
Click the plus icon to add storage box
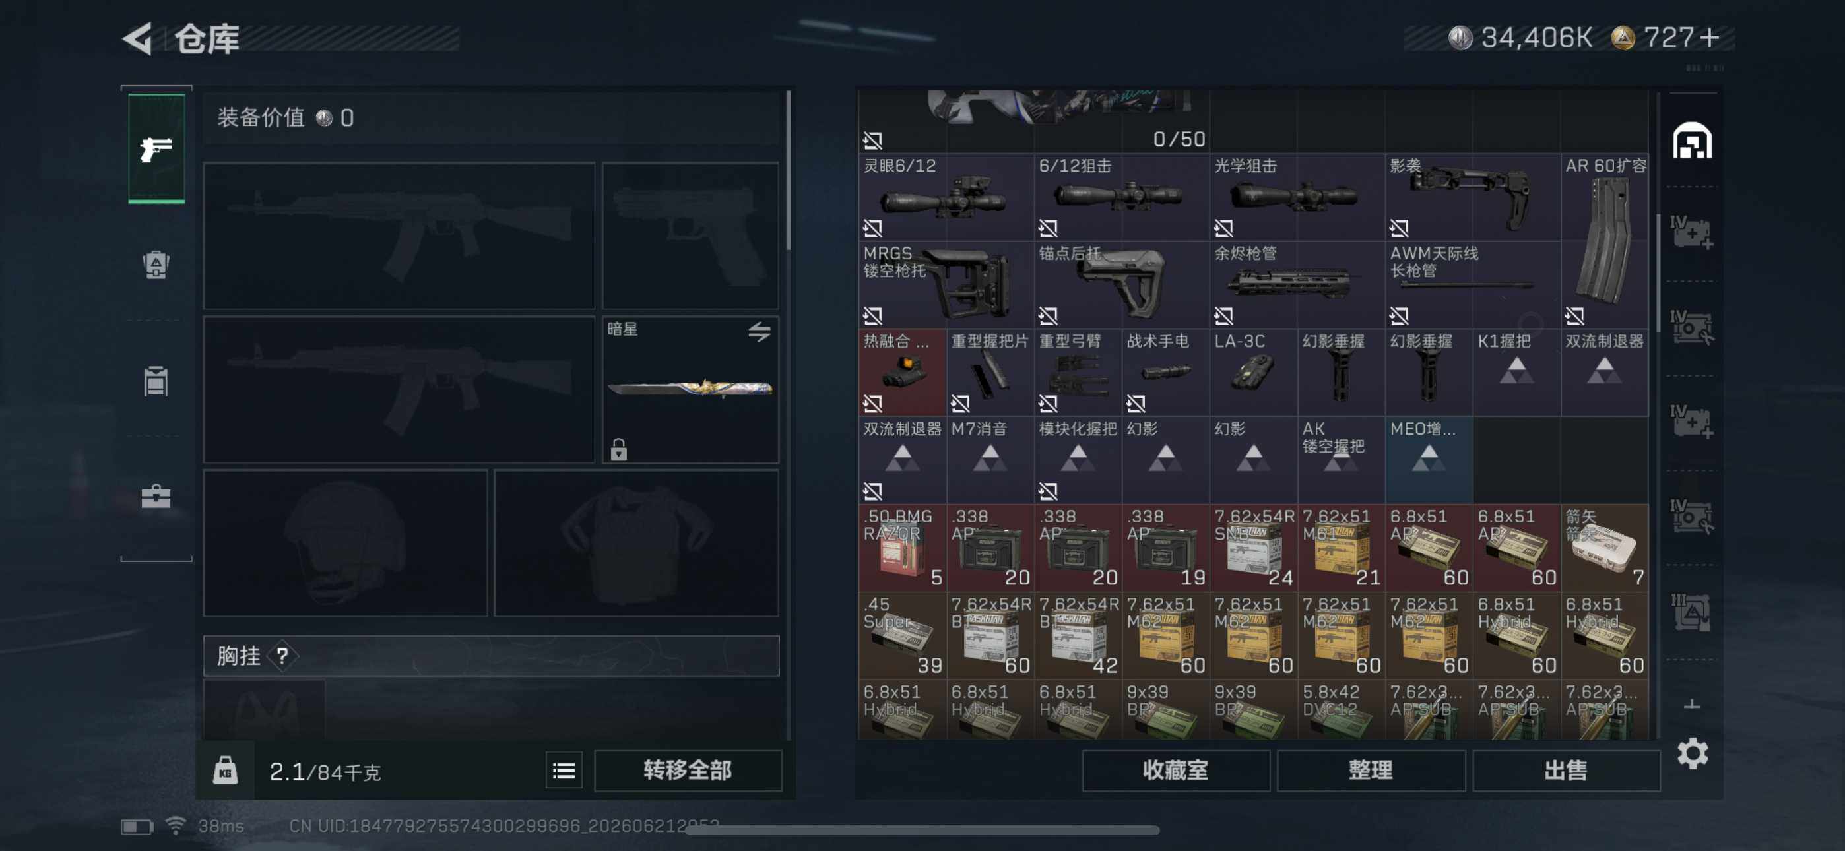tap(1692, 705)
